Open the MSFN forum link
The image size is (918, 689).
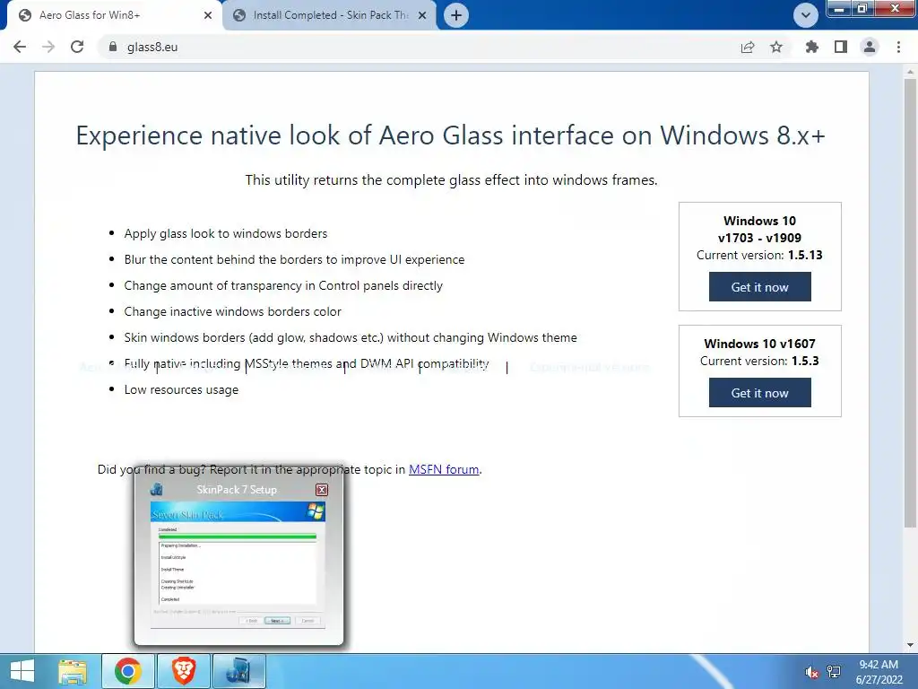click(x=444, y=469)
